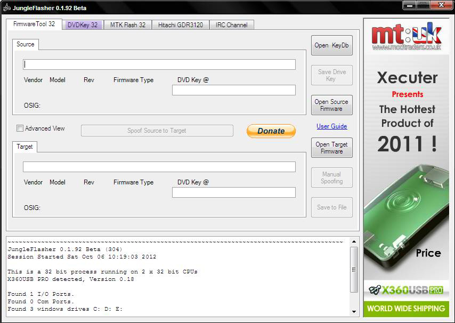
Task: Focus the Target firmware path field
Action: coord(159,167)
